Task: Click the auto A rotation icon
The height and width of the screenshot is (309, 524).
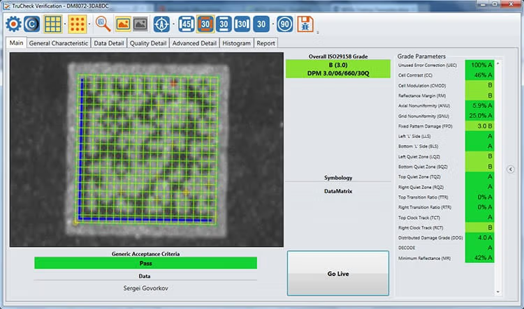Action: pos(161,24)
